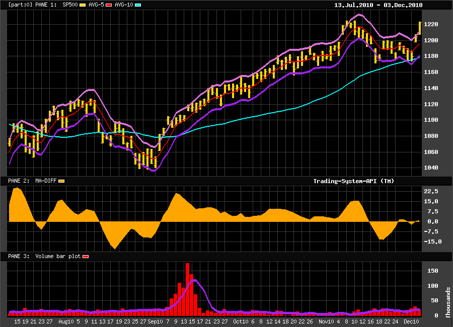Click the 1160 price axis label
This screenshot has width=453, height=327.
pyautogui.click(x=431, y=72)
